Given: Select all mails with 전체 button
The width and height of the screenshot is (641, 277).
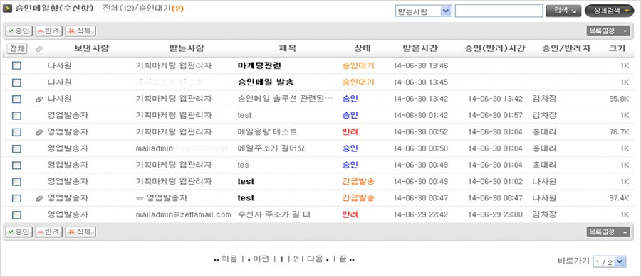Looking at the screenshot, I should click(17, 49).
